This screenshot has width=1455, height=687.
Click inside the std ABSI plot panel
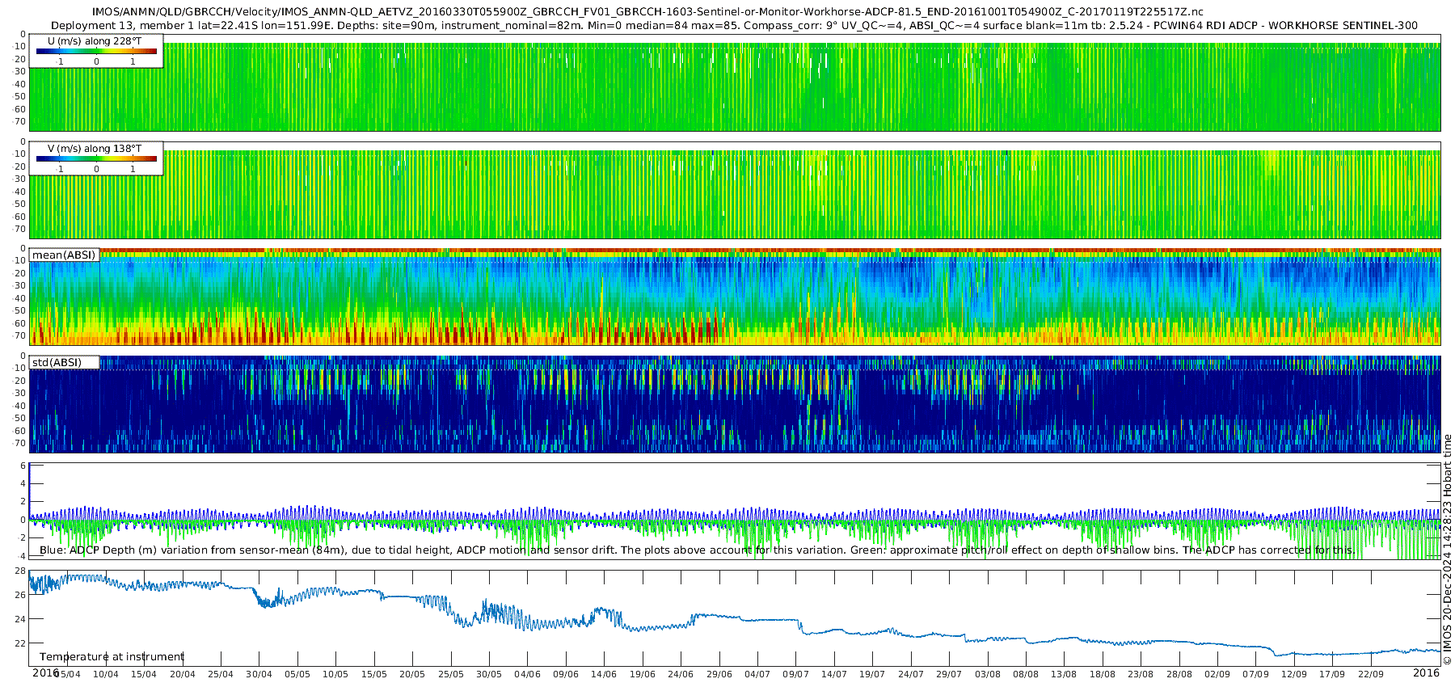click(x=734, y=404)
